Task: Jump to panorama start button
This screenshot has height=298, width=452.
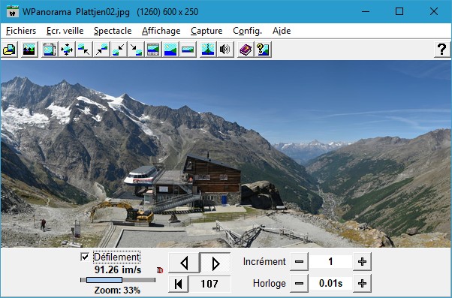Action: tap(179, 284)
